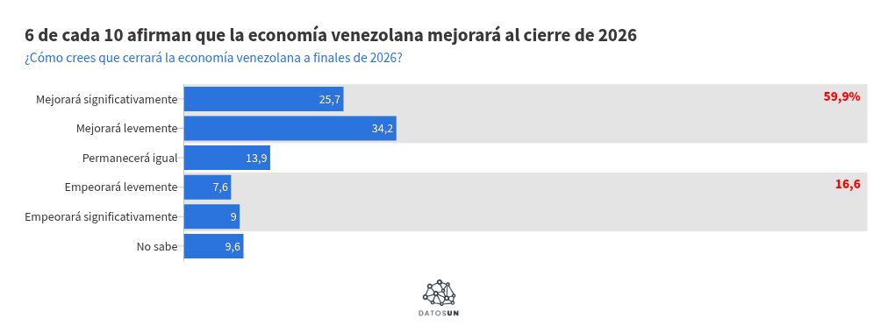Click the DatosUN network logo icon
The image size is (895, 332).
440,292
